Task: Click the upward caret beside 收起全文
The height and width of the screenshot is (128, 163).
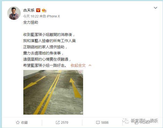Action: (90, 65)
